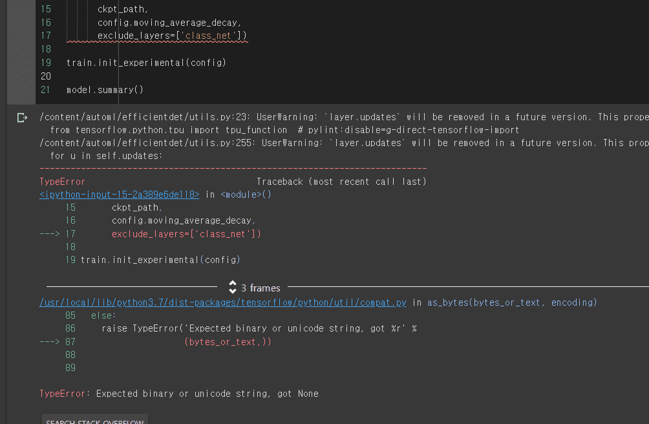649x424 pixels.
Task: Click the arrow marker at traceback line 17
Action: click(x=49, y=234)
